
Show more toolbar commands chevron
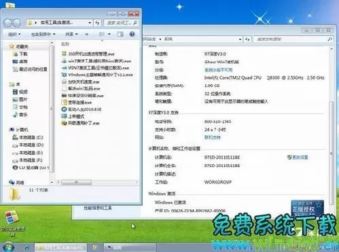point(87,35)
